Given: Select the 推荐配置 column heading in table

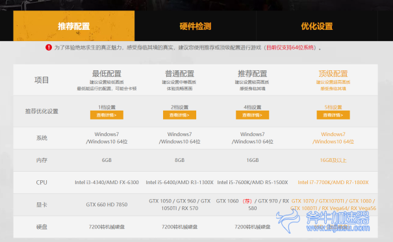Looking at the screenshot, I should coord(253,74).
